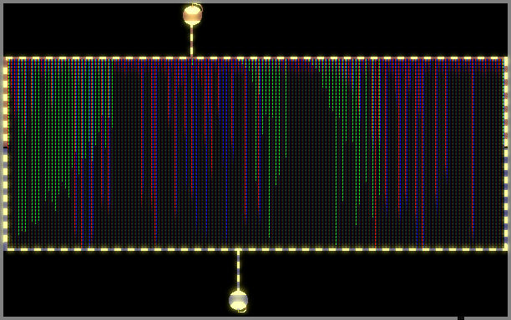511x320 pixels.
Task: Click the top dashed border of the rectangle
Action: tap(256, 58)
